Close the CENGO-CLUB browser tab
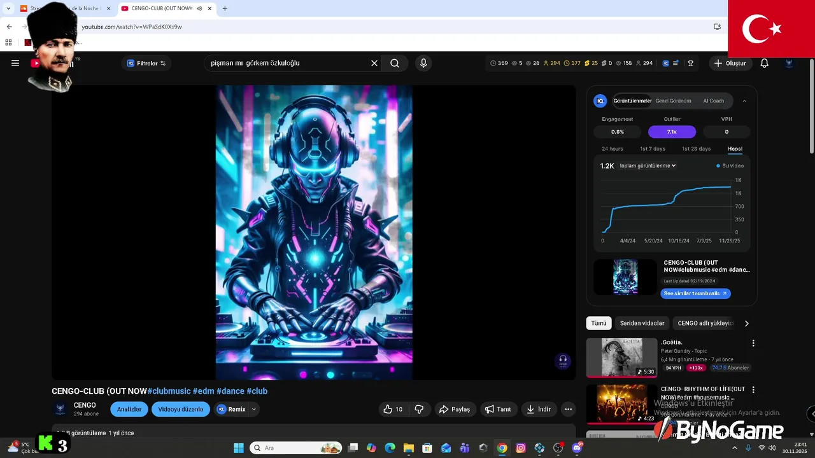Viewport: 815px width, 458px height. (209, 8)
